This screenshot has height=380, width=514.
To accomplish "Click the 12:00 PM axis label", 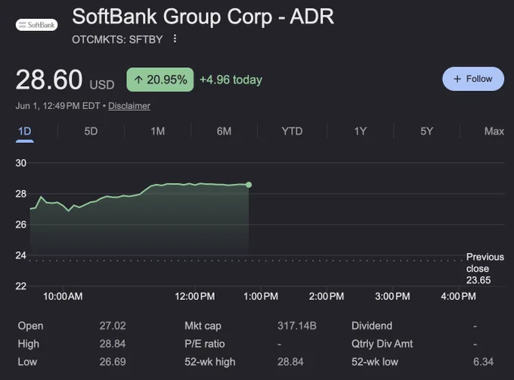I will point(195,296).
